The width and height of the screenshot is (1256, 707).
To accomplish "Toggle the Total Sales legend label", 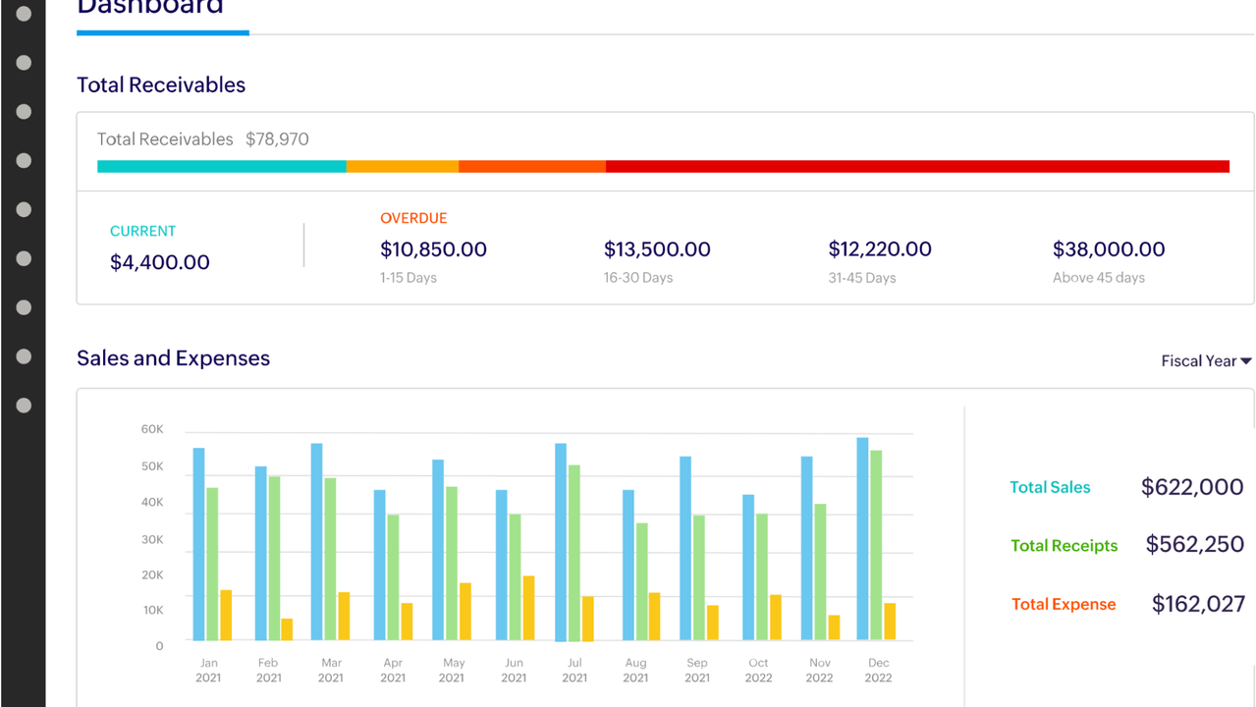I will [1050, 487].
